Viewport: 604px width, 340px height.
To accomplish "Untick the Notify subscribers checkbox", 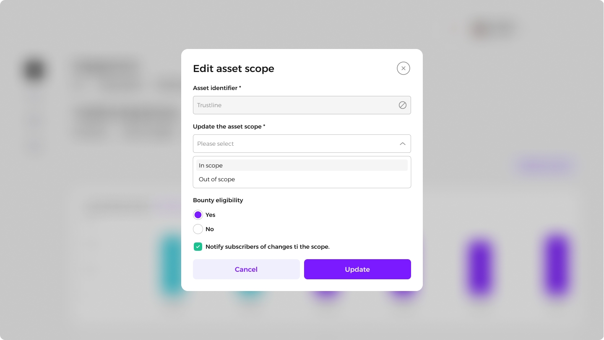I will [198, 247].
